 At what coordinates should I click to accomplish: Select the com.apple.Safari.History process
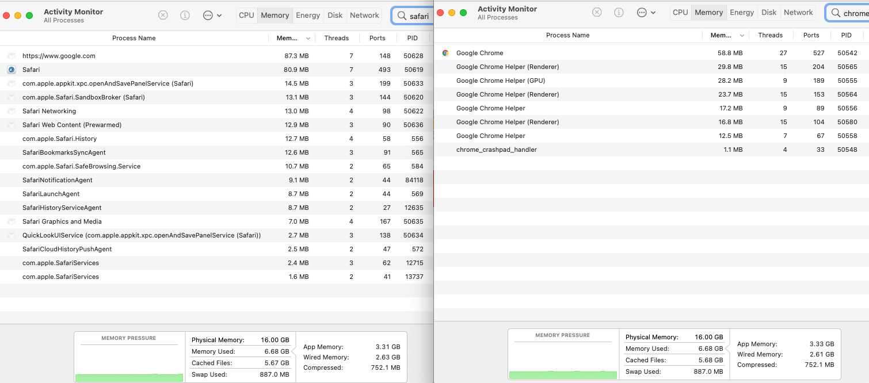point(216,139)
